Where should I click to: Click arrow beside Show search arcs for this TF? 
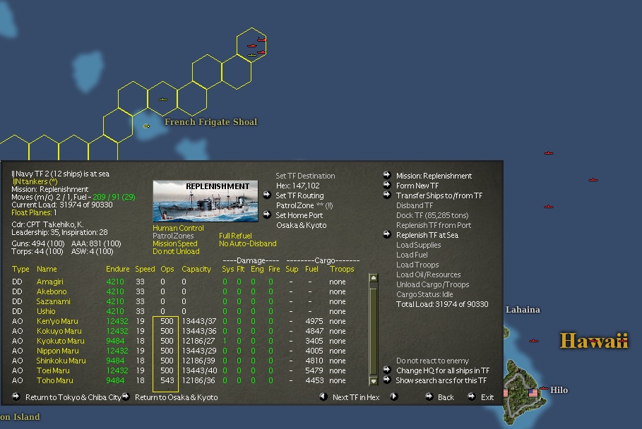386,380
